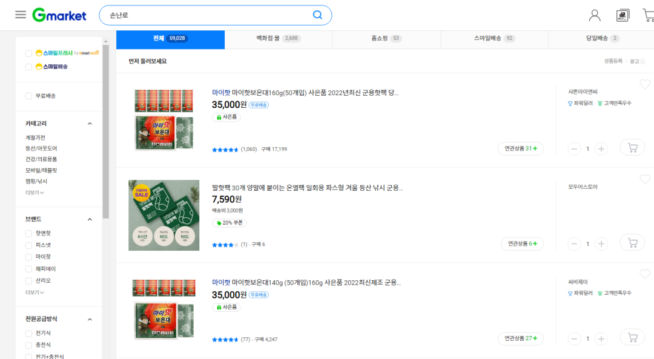Open 건강/의료용품 category link

(41, 159)
